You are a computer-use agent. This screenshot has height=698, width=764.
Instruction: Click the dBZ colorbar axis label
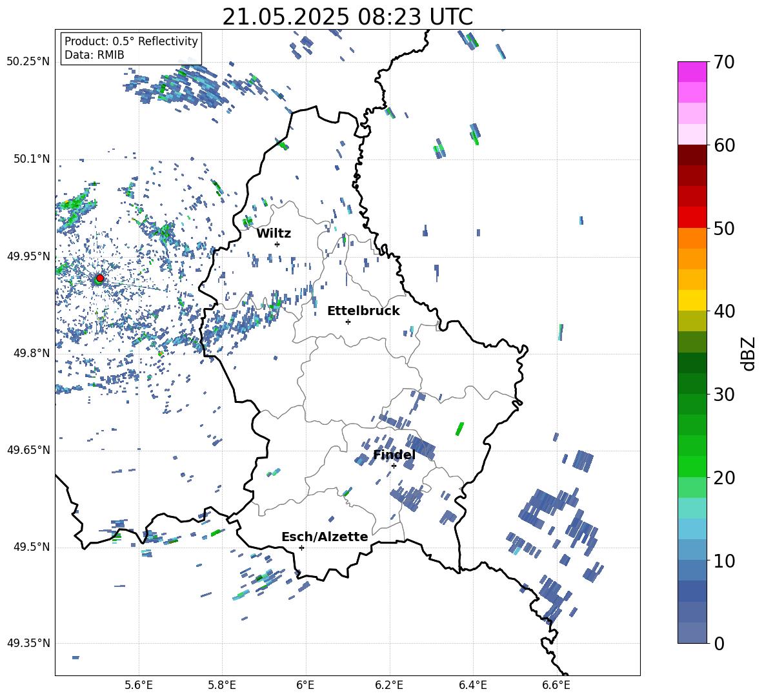749,353
